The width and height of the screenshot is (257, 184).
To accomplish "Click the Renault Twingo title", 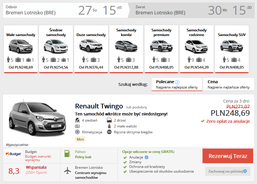I will point(99,106).
